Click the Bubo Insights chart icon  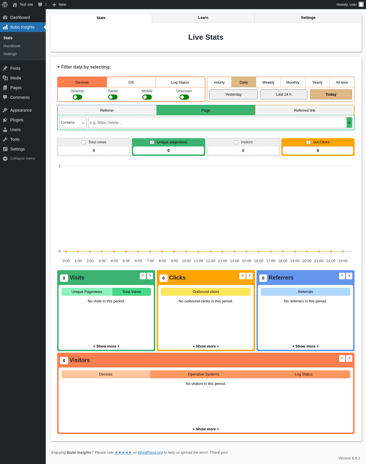[x=5, y=27]
